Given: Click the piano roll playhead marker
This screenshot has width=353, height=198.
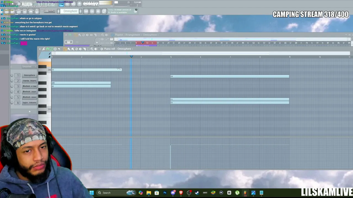Looking at the screenshot, I should [132, 57].
